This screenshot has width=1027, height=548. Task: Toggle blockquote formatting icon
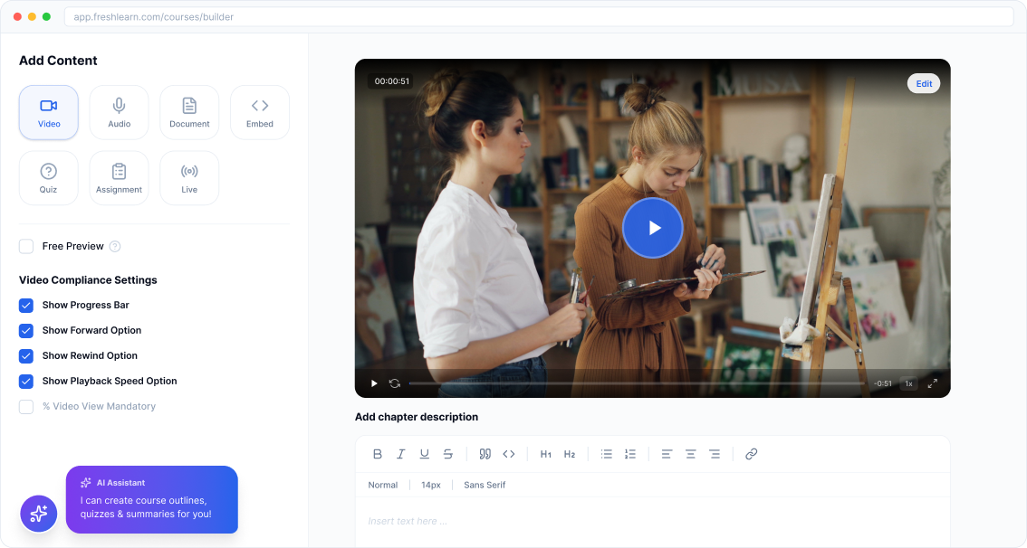[485, 454]
